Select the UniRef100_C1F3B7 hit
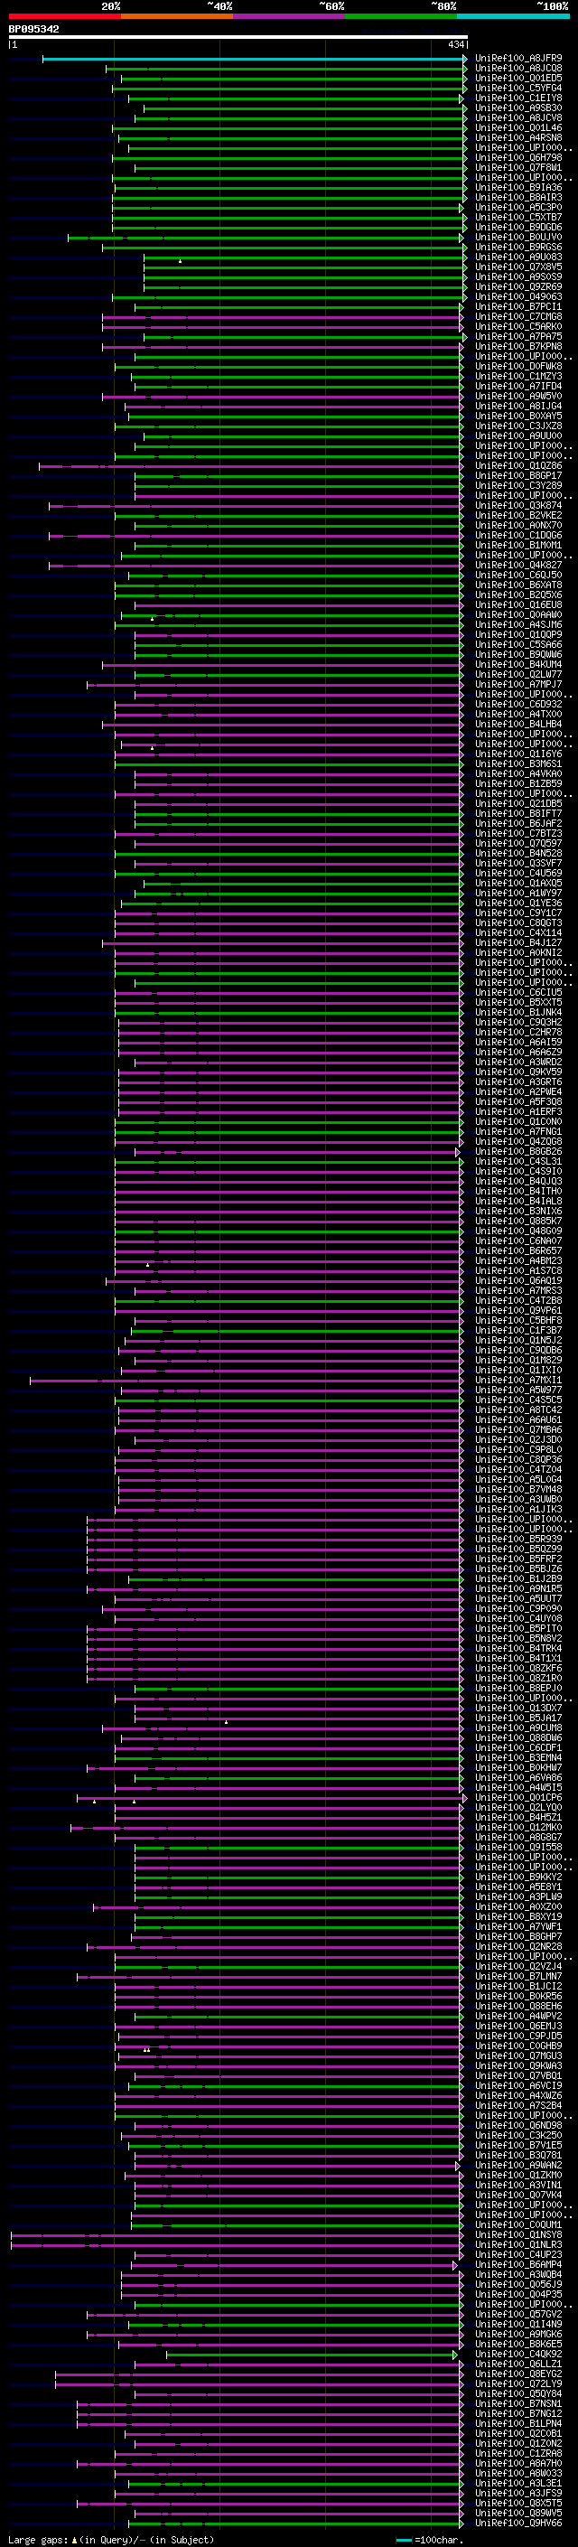578x2547 pixels. 518,1330
